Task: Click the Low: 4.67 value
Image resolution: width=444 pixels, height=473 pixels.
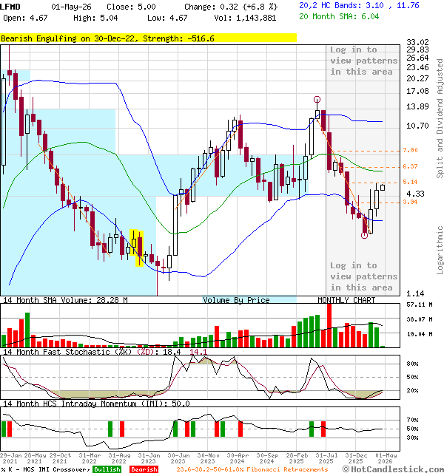Action: click(x=167, y=18)
